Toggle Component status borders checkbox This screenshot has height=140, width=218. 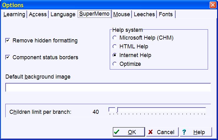[8, 57]
